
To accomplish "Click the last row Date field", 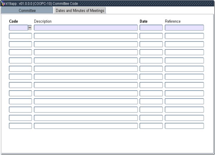I will click(x=151, y=126).
